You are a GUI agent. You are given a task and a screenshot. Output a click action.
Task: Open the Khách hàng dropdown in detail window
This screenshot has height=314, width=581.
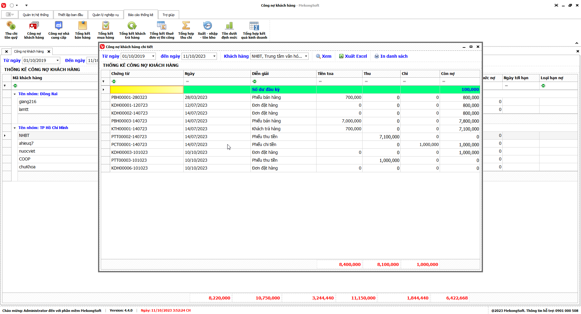pos(306,56)
